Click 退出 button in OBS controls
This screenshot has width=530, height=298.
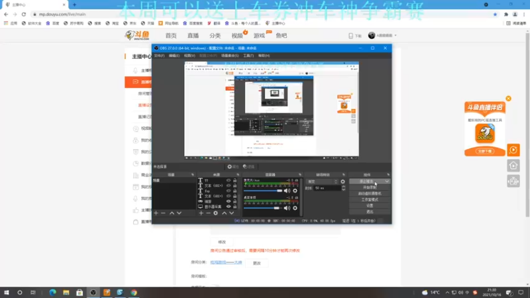pos(370,212)
